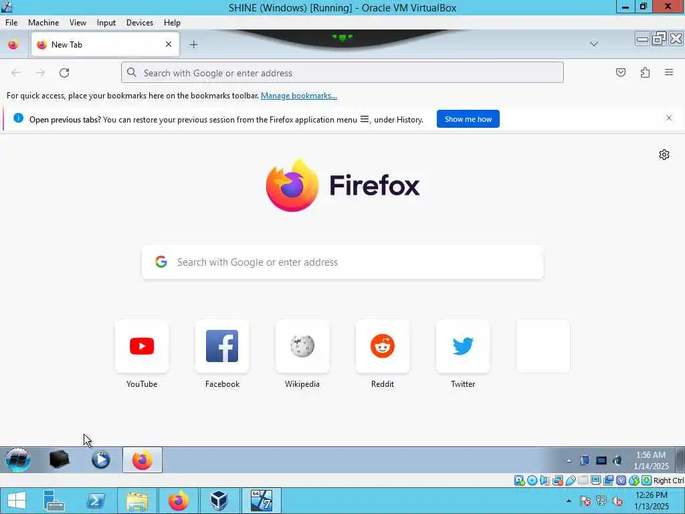This screenshot has height=514, width=685.
Task: Open new tab personalize gear icon
Action: [x=664, y=155]
